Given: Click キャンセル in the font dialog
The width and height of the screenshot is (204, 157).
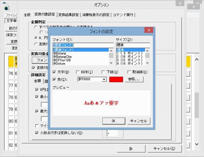Looking at the screenshot, I should click(x=139, y=121).
